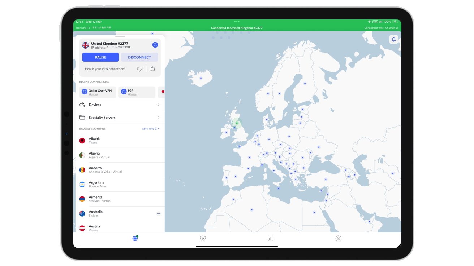The image size is (474, 266).
Task: Grab the panel drag handle
Action: point(120,36)
